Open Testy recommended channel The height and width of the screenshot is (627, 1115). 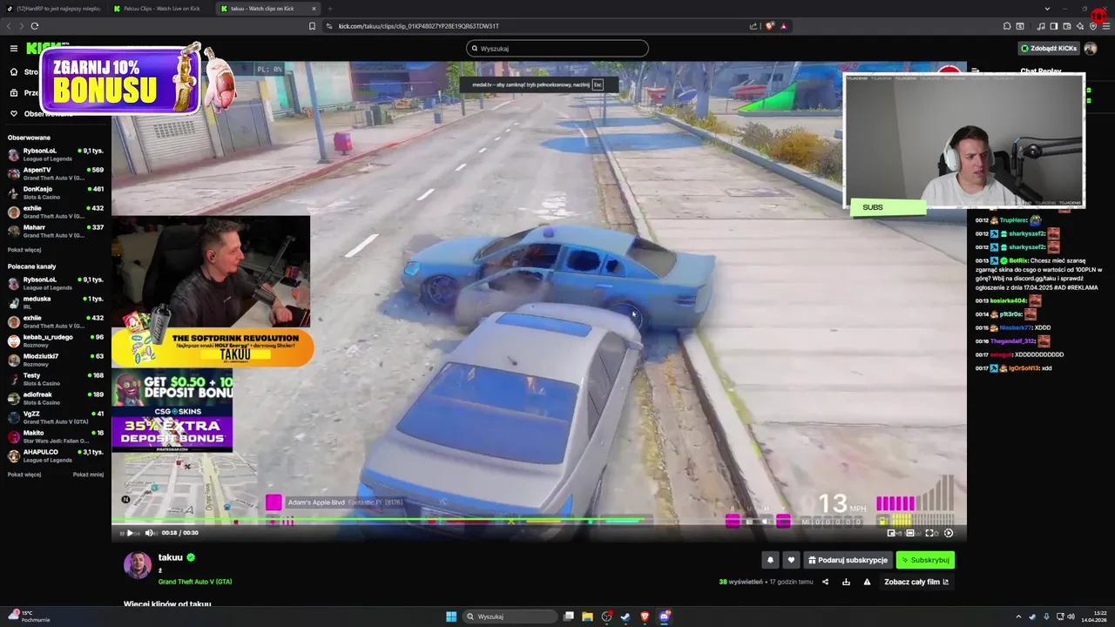56,379
